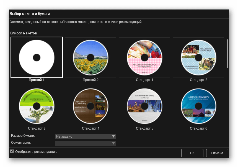Select the blank white disc layout Простой 1
This screenshot has height=167, width=238.
pyautogui.click(x=37, y=57)
